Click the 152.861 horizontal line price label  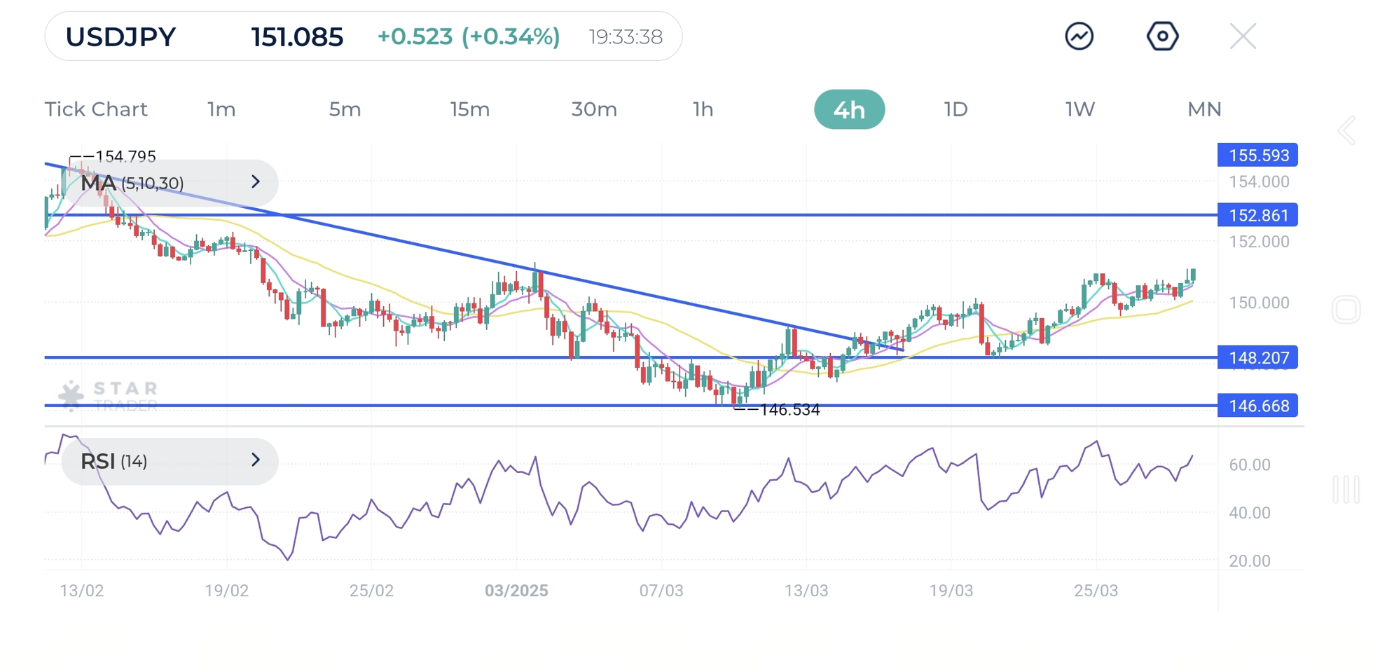click(1257, 215)
